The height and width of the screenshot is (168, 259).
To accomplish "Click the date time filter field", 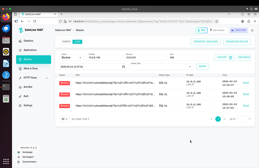I will [x=92, y=67].
